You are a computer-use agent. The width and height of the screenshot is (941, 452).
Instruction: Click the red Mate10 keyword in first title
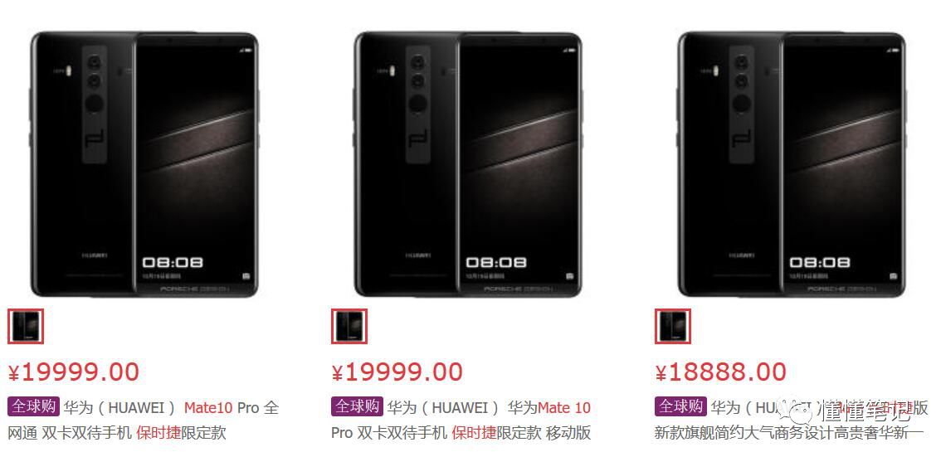[208, 408]
